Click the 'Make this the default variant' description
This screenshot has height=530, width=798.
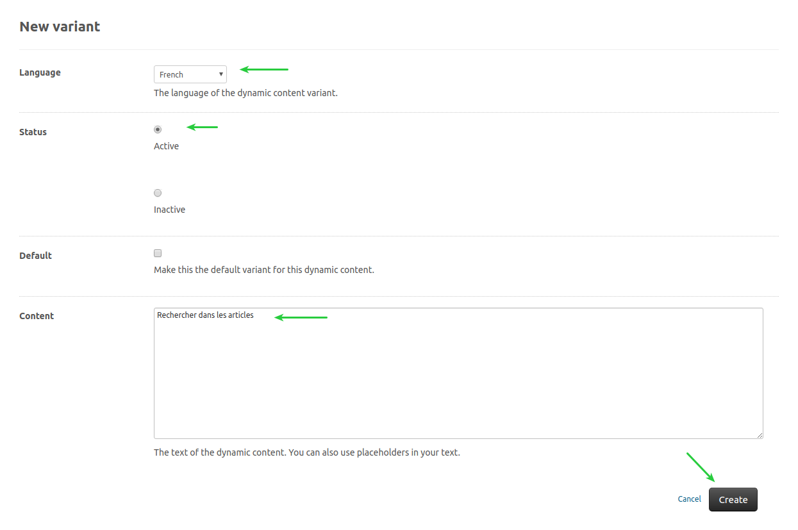(263, 270)
